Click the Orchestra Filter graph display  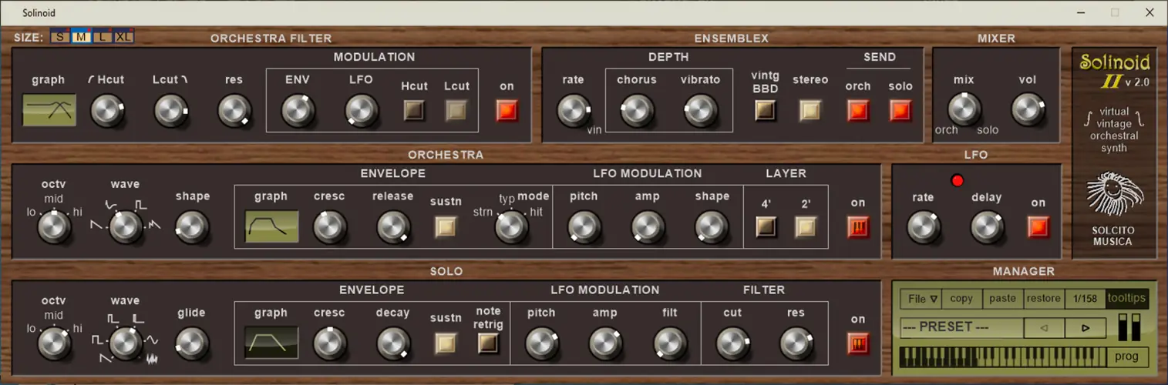[49, 110]
